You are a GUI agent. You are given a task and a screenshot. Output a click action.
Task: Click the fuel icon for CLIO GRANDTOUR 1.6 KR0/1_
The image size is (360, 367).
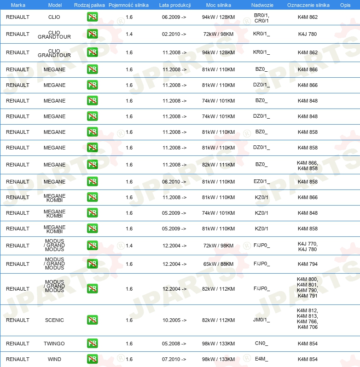tap(92, 52)
